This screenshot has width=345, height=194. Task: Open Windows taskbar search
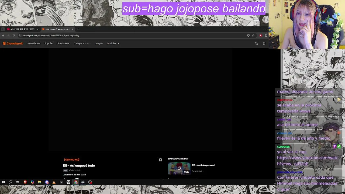click(11, 182)
